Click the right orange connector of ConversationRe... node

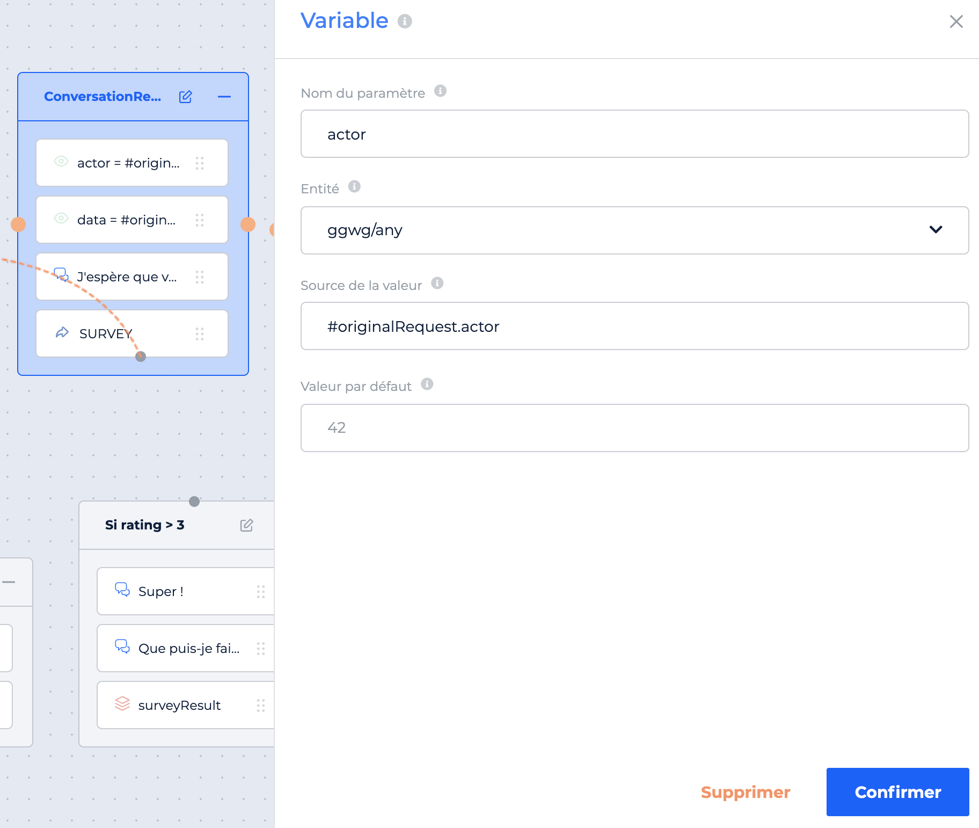tap(248, 224)
